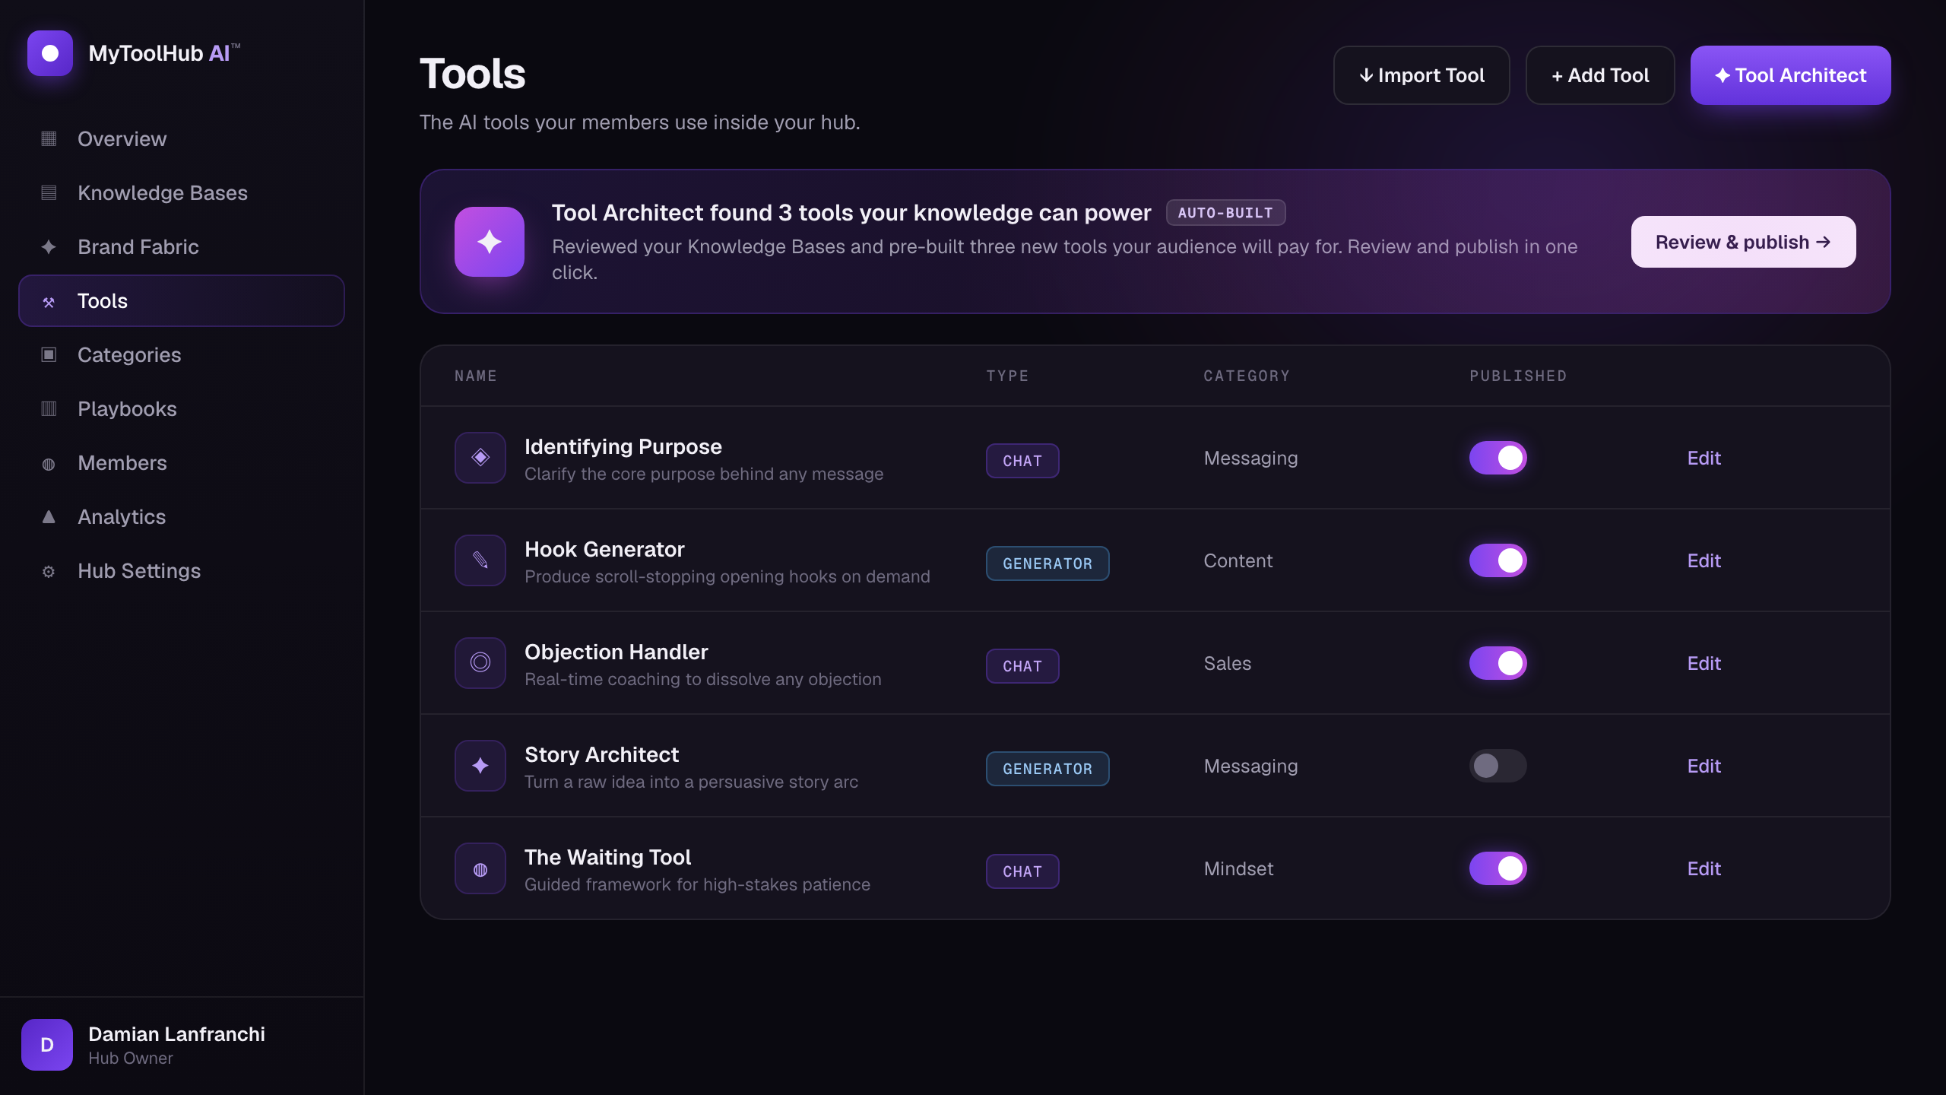The height and width of the screenshot is (1095, 1946).
Task: Click the MyToolHub AI logo icon
Action: tap(50, 53)
